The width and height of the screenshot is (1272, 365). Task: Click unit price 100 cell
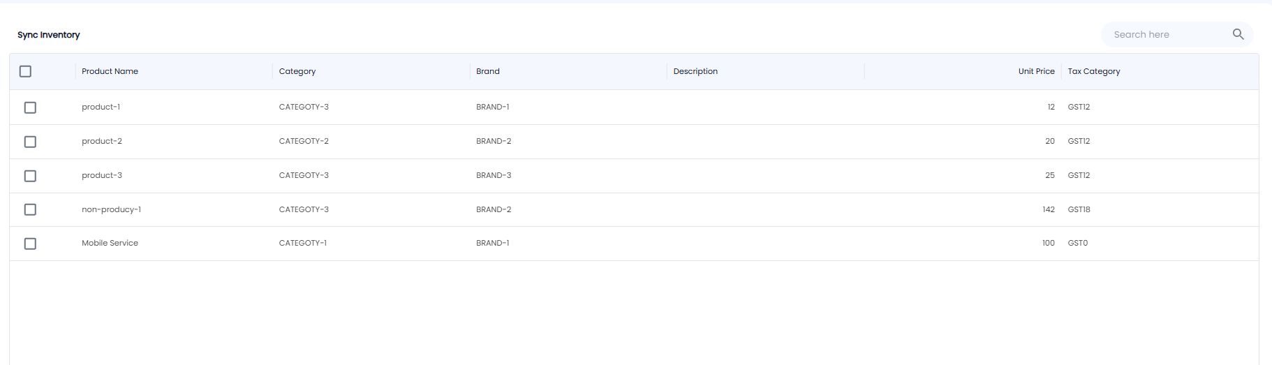1049,243
